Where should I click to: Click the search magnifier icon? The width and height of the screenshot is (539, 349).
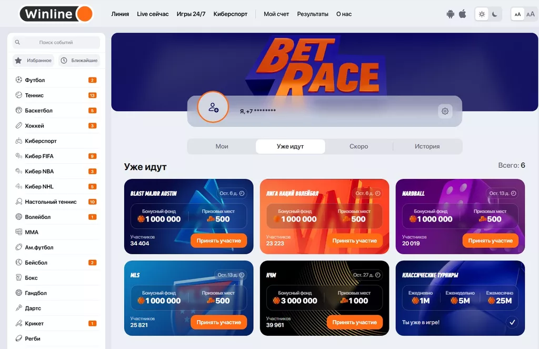(x=17, y=42)
